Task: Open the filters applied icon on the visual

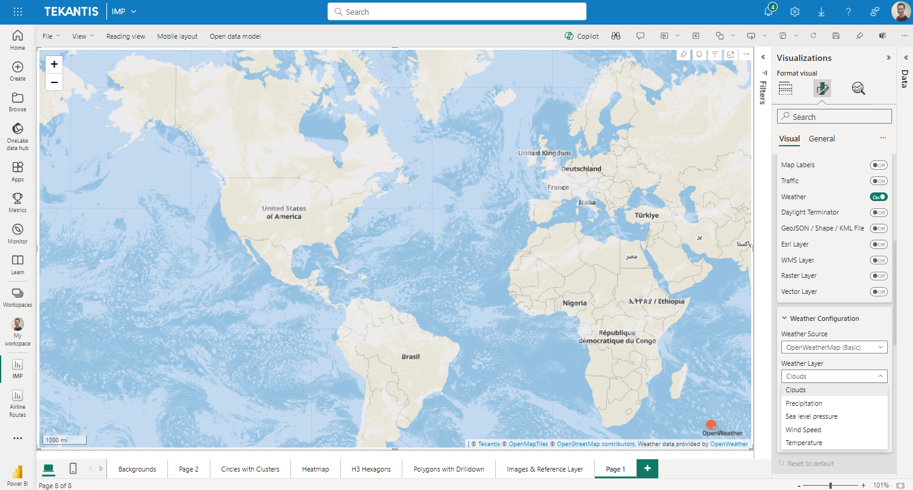Action: tap(714, 54)
